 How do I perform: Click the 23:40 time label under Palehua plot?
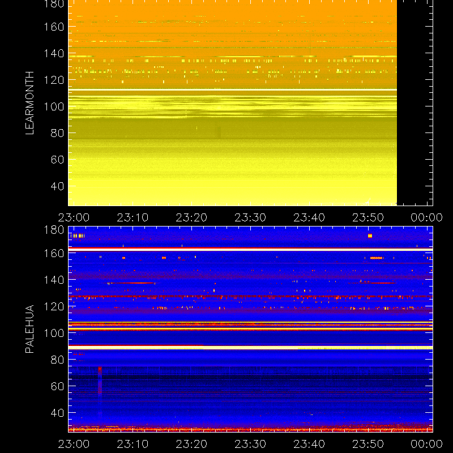(309, 444)
